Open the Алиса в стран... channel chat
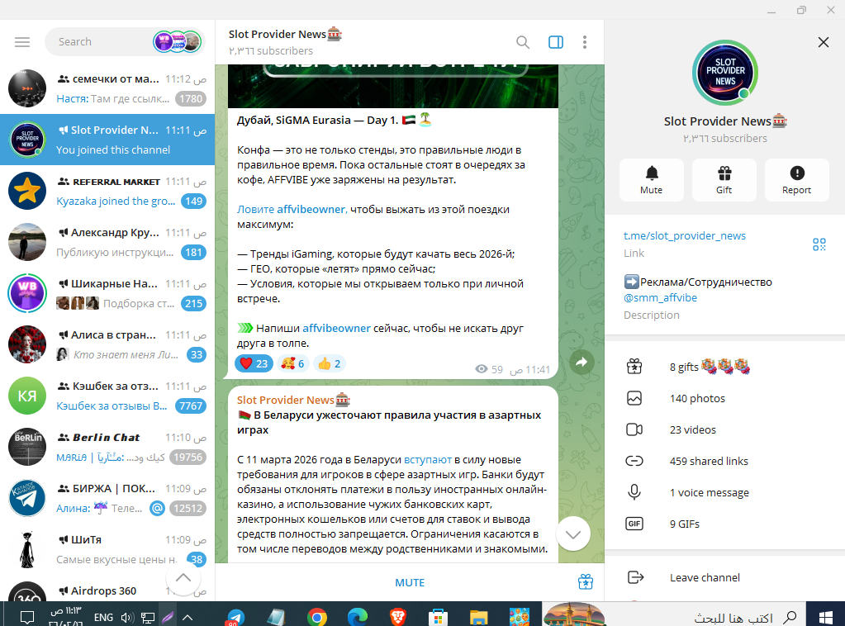The image size is (845, 626). tap(107, 344)
